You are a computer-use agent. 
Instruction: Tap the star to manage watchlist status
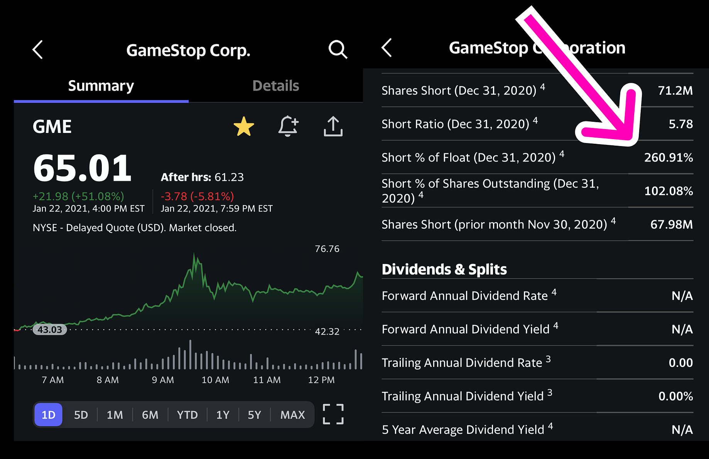[x=244, y=126]
